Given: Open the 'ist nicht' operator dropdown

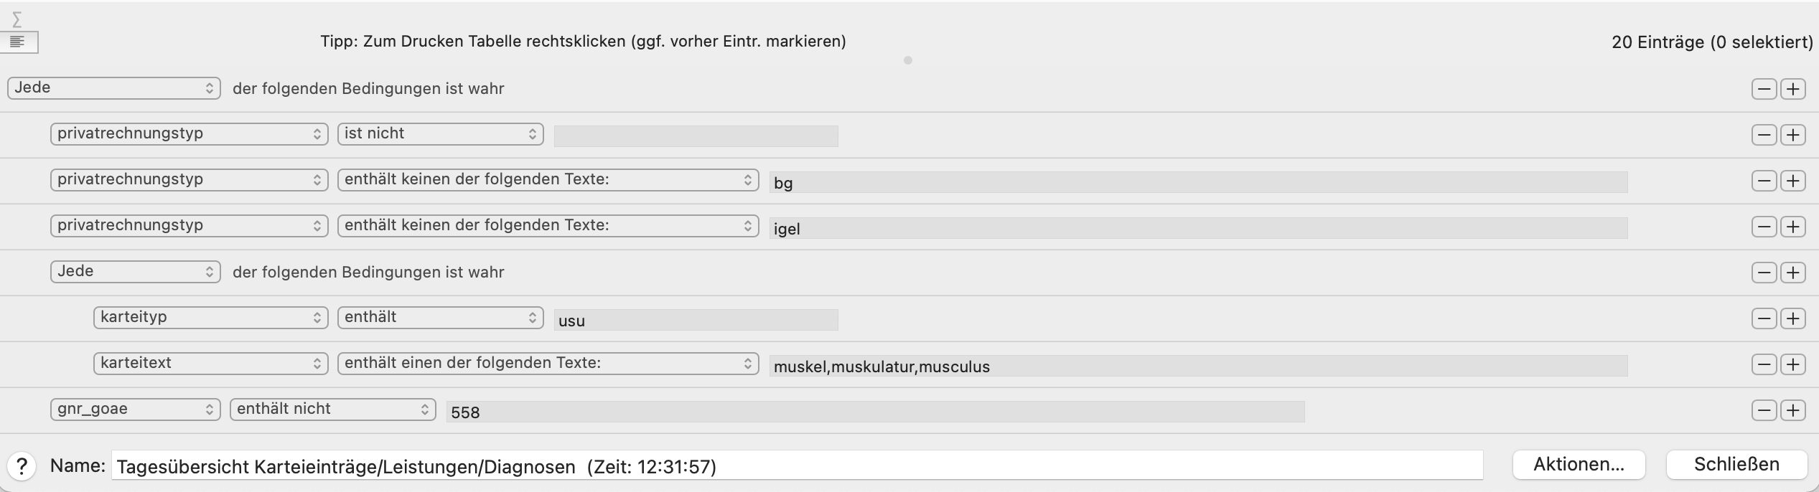Looking at the screenshot, I should point(441,134).
